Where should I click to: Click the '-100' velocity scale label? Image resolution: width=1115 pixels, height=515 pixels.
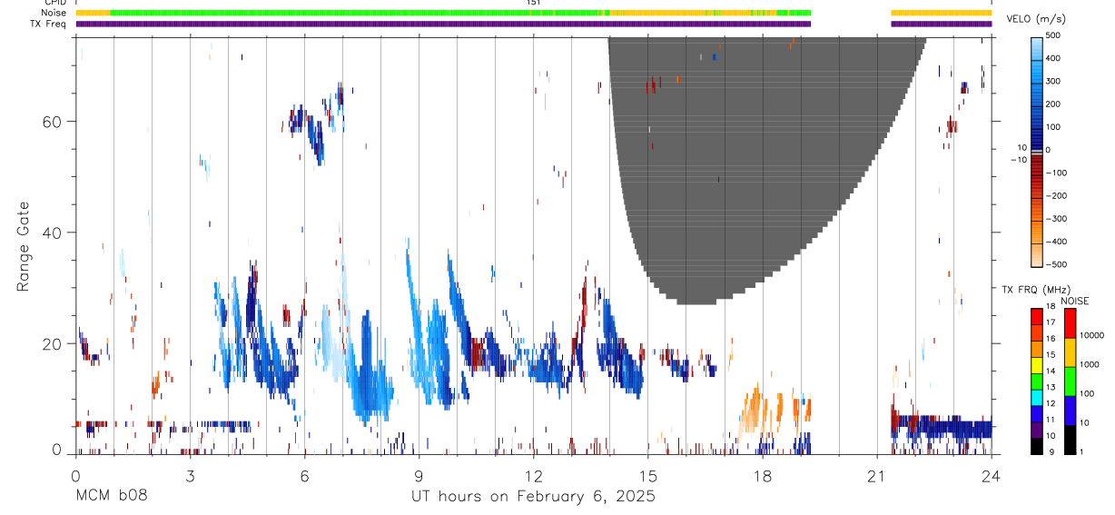pyautogui.click(x=1055, y=173)
